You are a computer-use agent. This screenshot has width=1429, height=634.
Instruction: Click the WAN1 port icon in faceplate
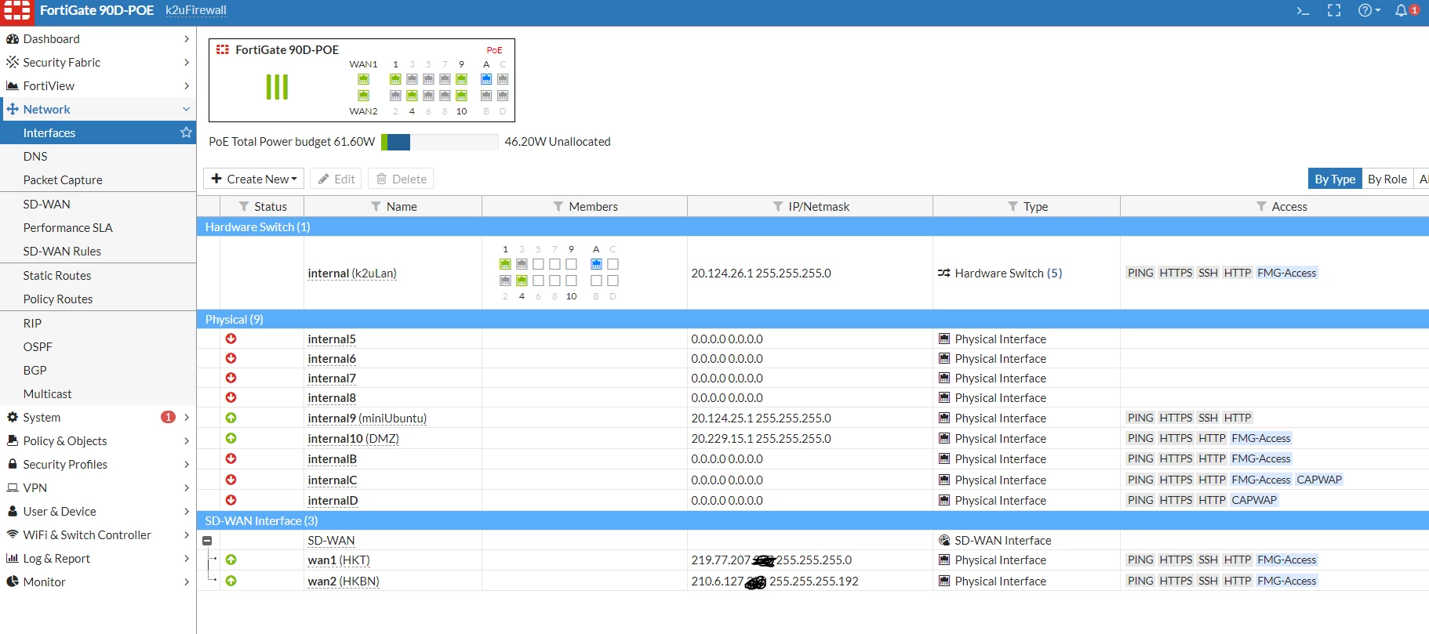click(x=363, y=79)
